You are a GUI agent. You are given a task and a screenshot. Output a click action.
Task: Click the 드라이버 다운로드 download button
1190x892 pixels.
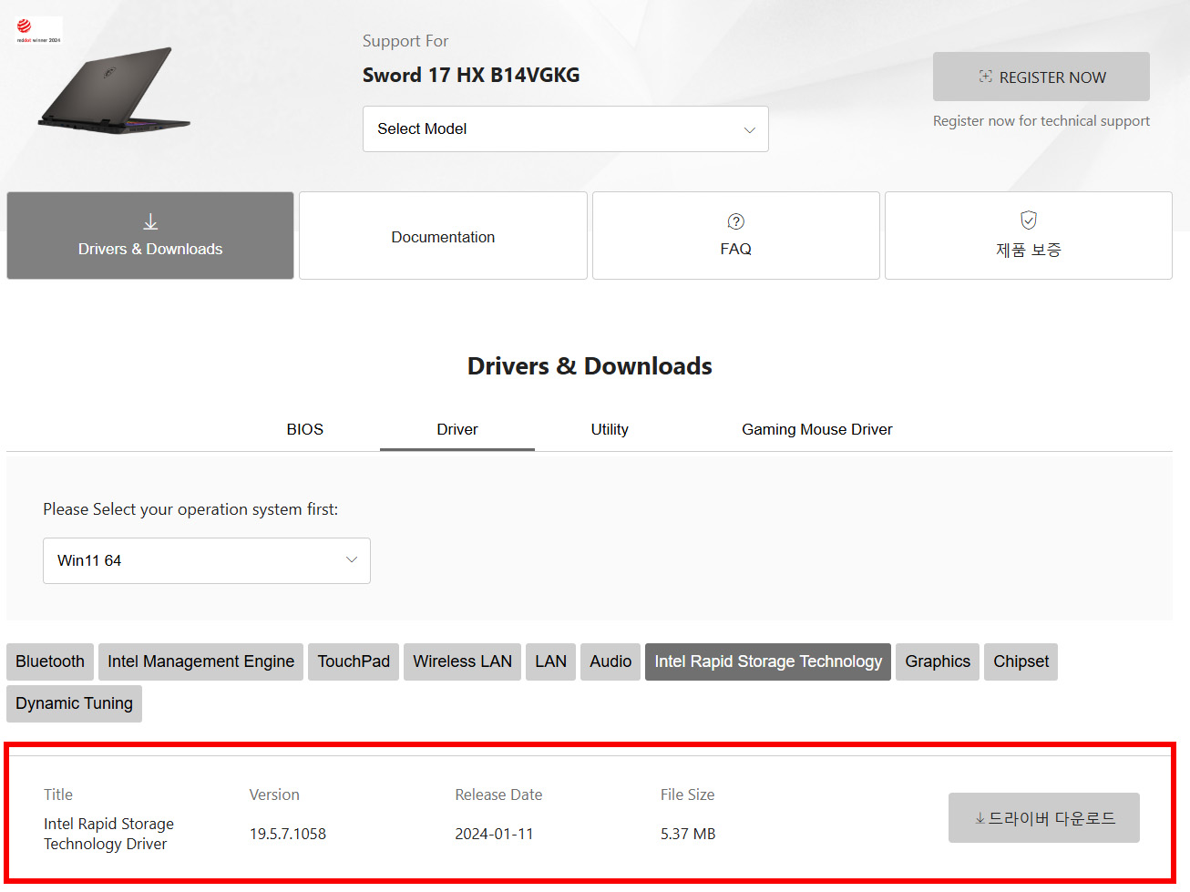point(1043,818)
